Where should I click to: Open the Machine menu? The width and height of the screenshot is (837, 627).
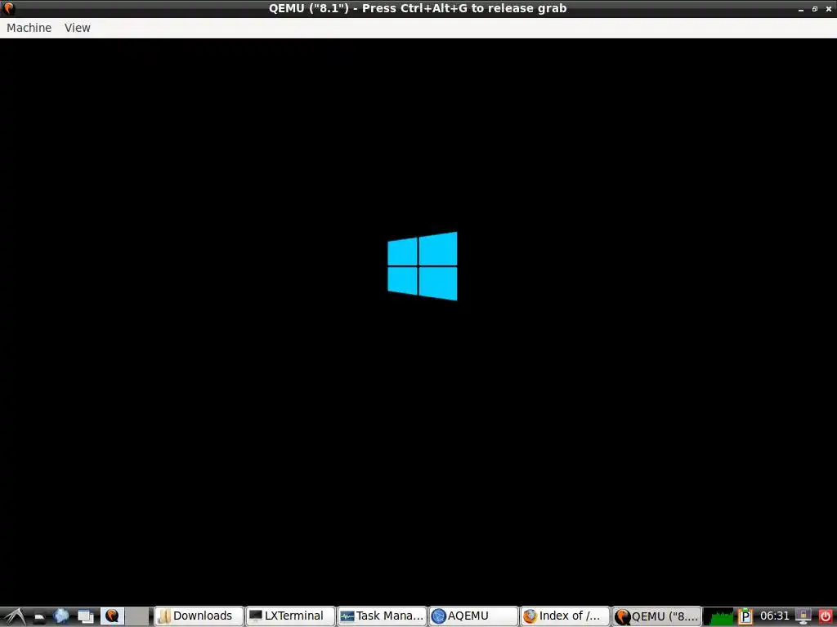29,28
